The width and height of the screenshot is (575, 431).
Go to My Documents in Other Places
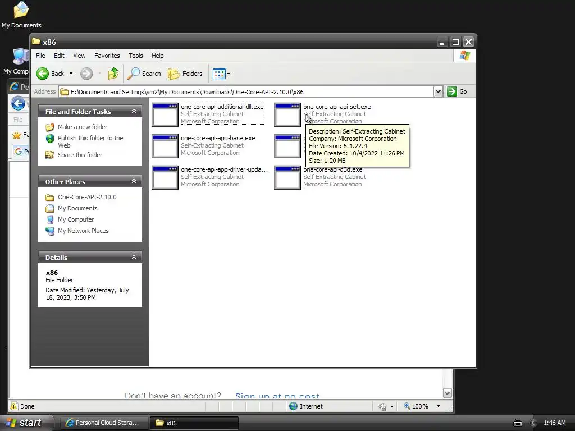pyautogui.click(x=77, y=209)
